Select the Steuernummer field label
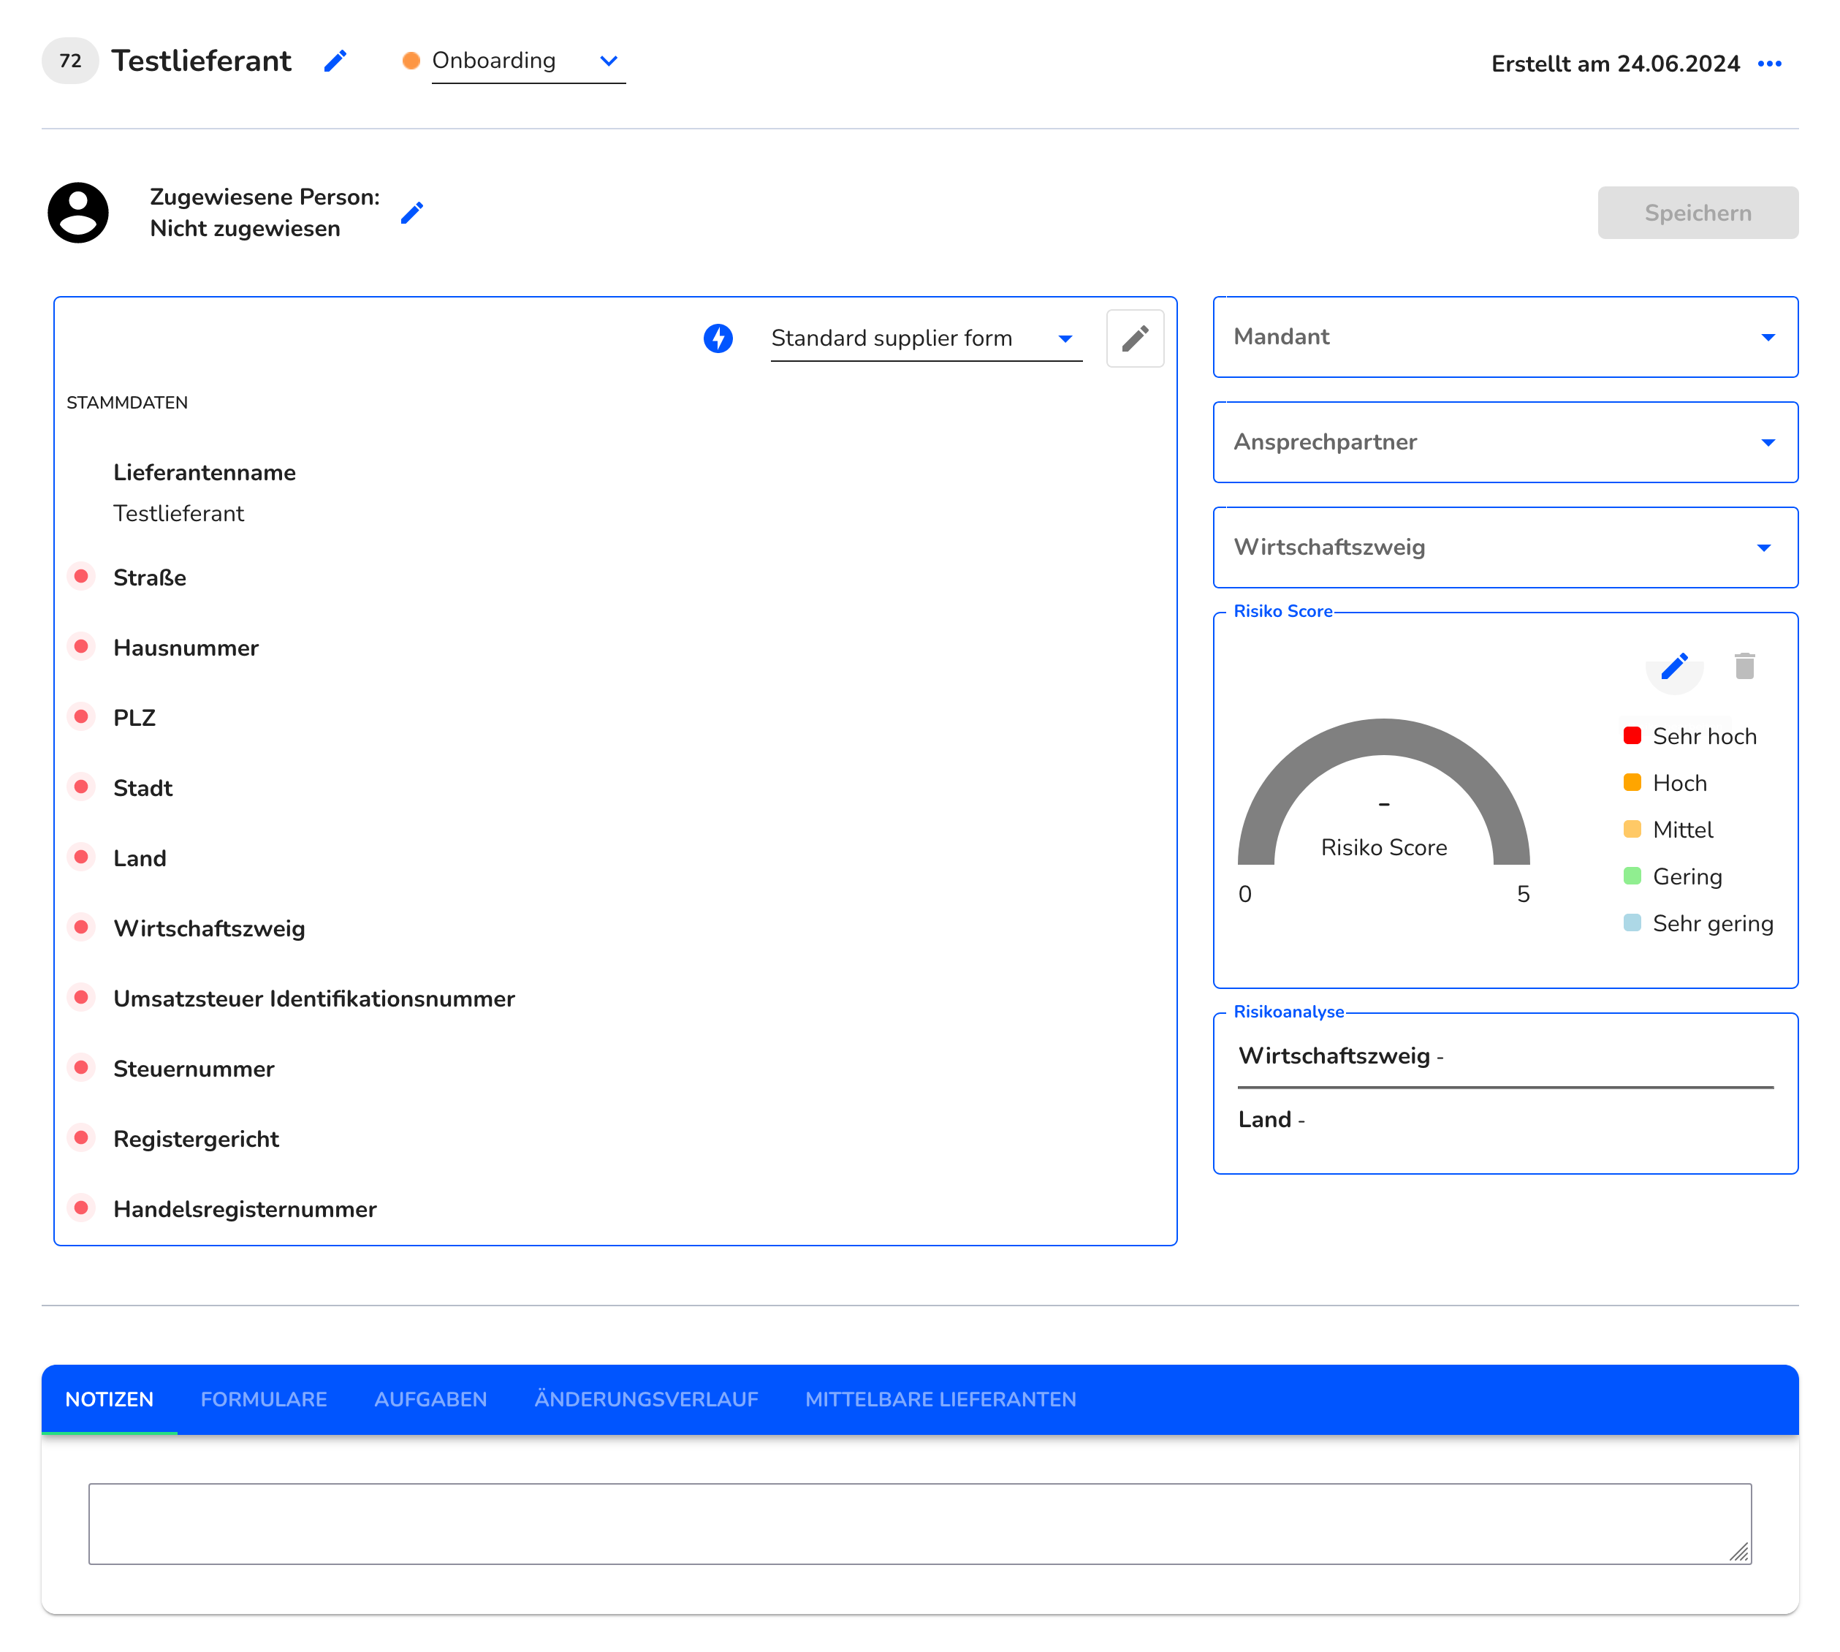Image resolution: width=1840 pixels, height=1652 pixels. pyautogui.click(x=193, y=1069)
